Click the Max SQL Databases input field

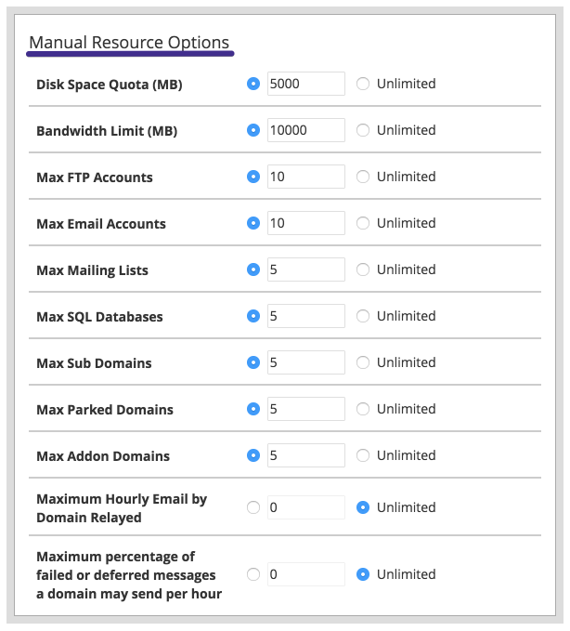point(305,316)
